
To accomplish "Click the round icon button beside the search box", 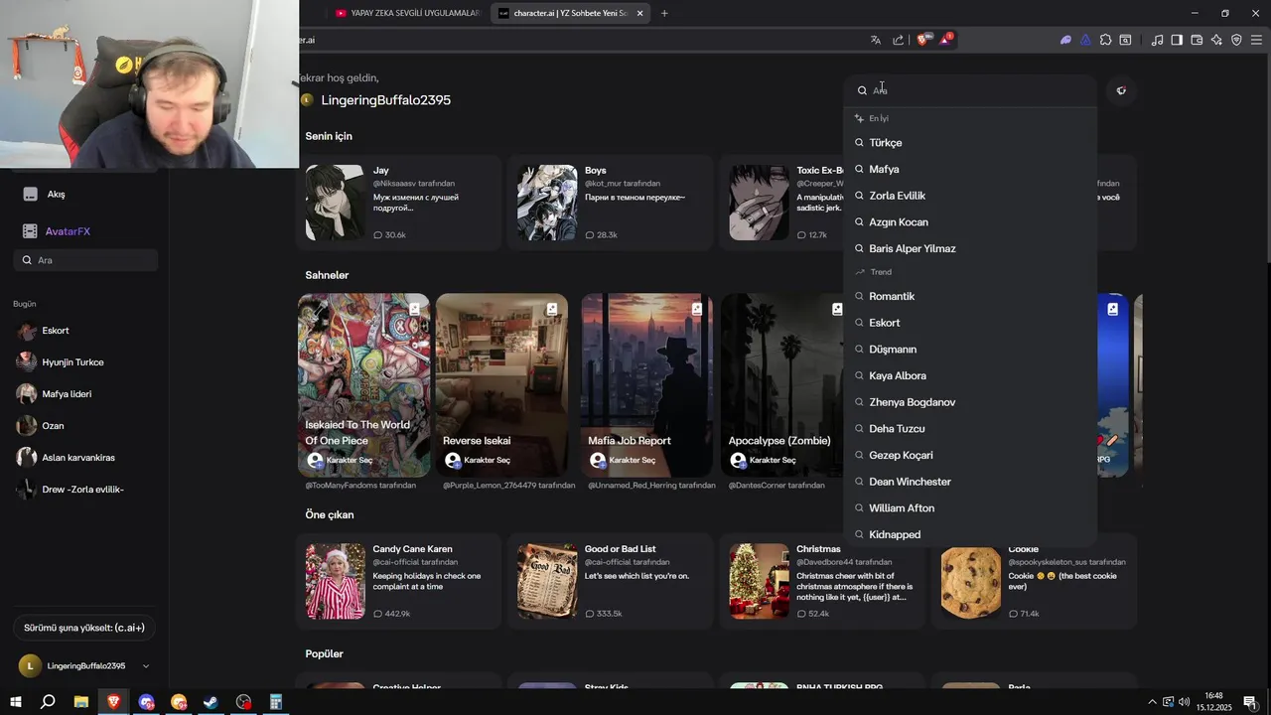I will 1121,90.
